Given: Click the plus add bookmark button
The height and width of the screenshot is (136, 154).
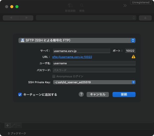Looking at the screenshot, I should pyautogui.click(x=7, y=125).
